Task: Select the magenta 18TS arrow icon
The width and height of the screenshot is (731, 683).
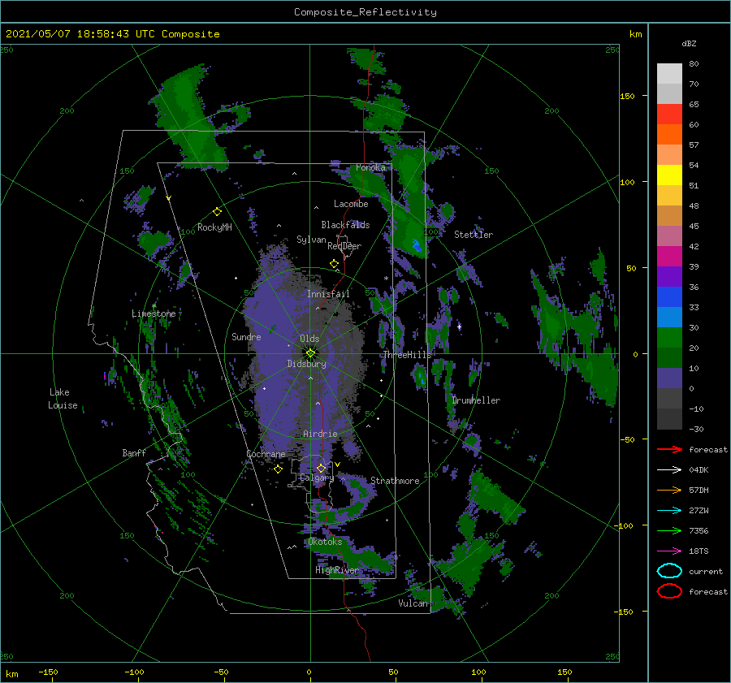Action: [x=669, y=551]
